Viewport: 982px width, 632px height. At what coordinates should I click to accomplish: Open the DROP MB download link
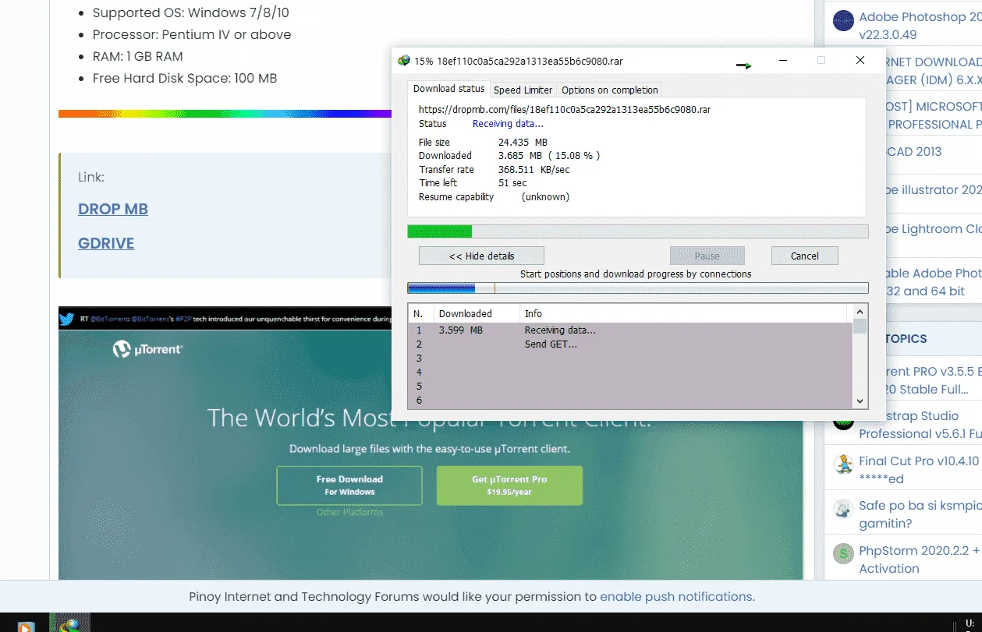113,209
